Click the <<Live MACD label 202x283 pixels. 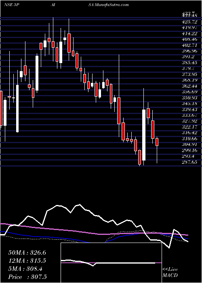(170, 272)
